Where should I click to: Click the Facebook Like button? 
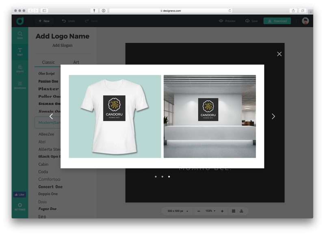(x=19, y=195)
